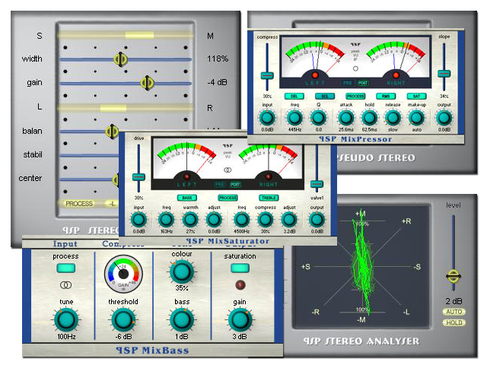The height and width of the screenshot is (365, 487).
Task: Enable RMS detection in MixPressor
Action: coord(386,97)
